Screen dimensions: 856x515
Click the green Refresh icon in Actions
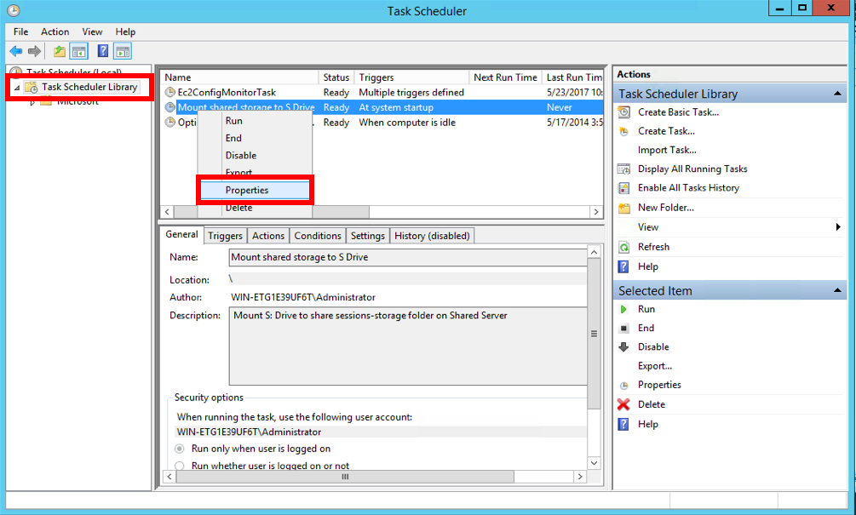click(x=624, y=247)
